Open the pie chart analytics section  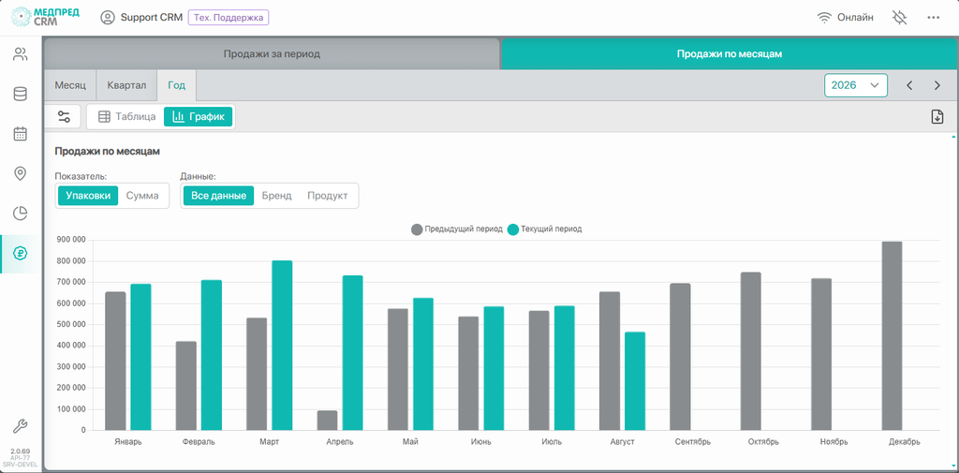[21, 214]
